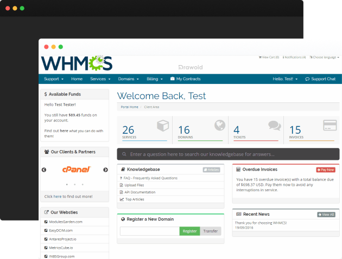Click the chart icon beside Top Articles

tap(122, 199)
